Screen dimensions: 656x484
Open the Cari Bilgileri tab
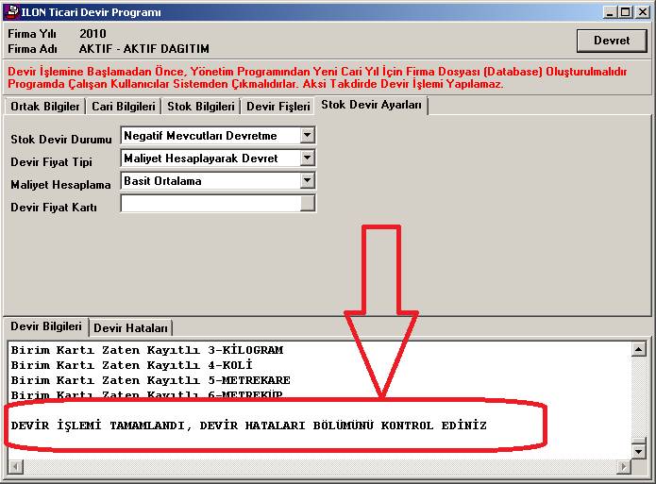[124, 107]
